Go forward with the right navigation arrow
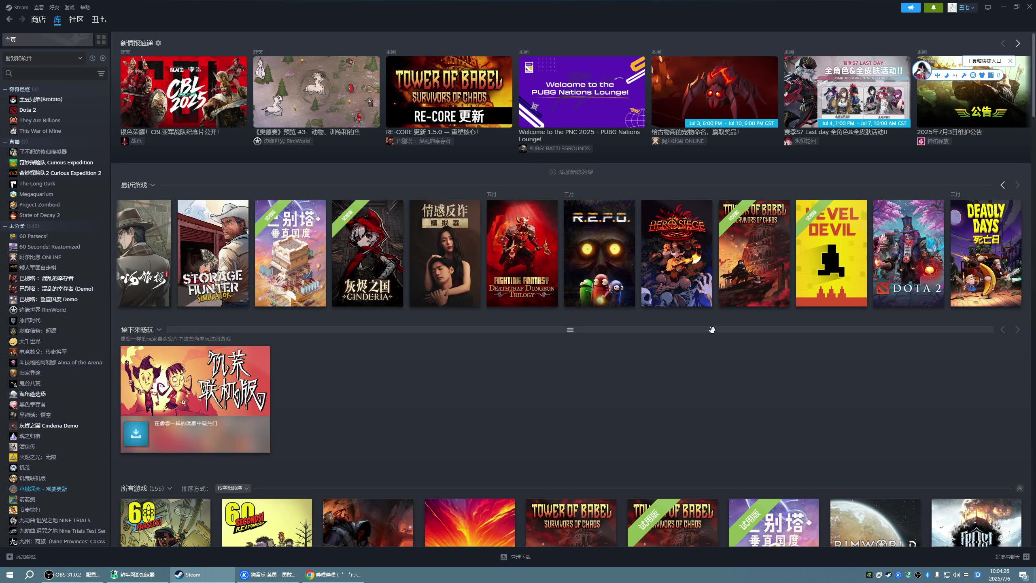Image resolution: width=1036 pixels, height=583 pixels. 22,19
